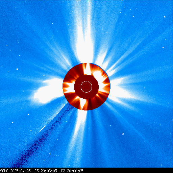This screenshot has height=173, width=173.
Task: Click the star at upper right near the top streamer
Action: pyautogui.click(x=133, y=17)
